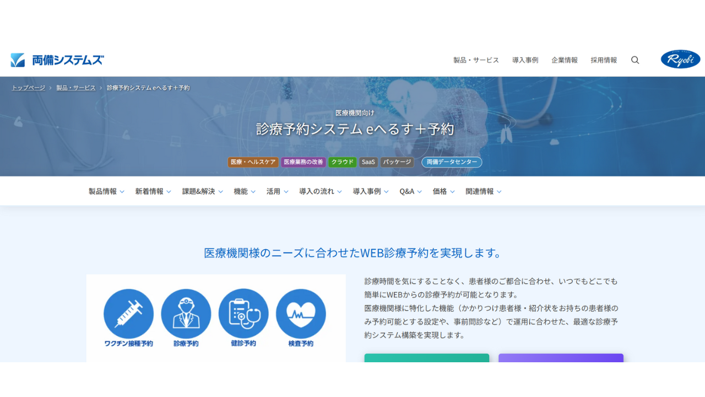Expand the 新着情報 submenu
Image resolution: width=705 pixels, height=397 pixels.
[153, 191]
